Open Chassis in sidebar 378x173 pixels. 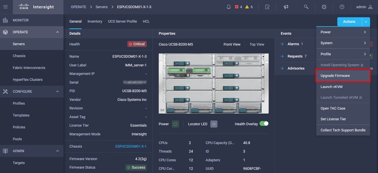pos(32,56)
